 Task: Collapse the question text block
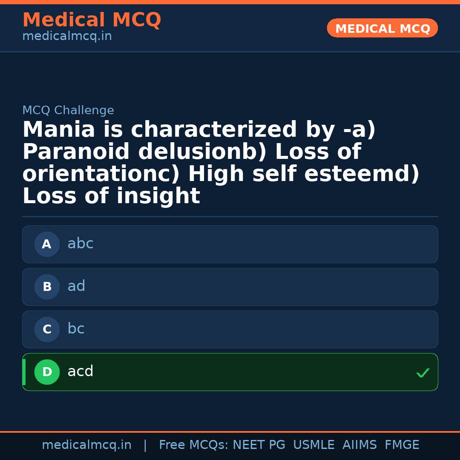tap(221, 162)
